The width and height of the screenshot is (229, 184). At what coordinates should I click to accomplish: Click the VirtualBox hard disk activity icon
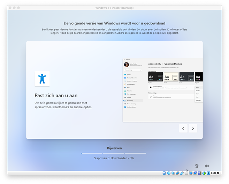tap(164, 173)
